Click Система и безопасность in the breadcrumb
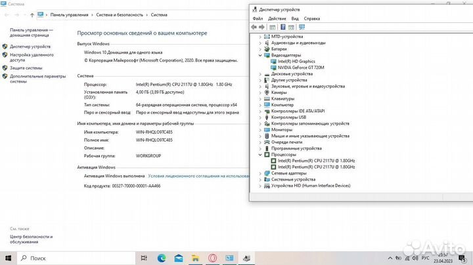The image size is (473, 265). (x=120, y=14)
